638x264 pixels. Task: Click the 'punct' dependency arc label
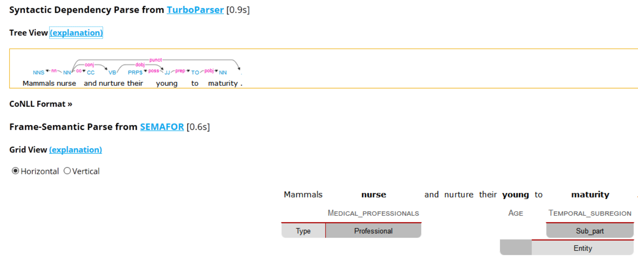155,60
